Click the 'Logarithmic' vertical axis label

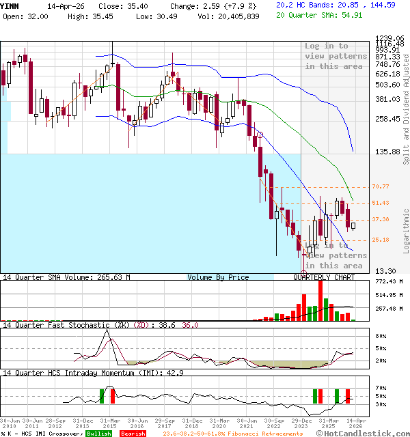406,230
